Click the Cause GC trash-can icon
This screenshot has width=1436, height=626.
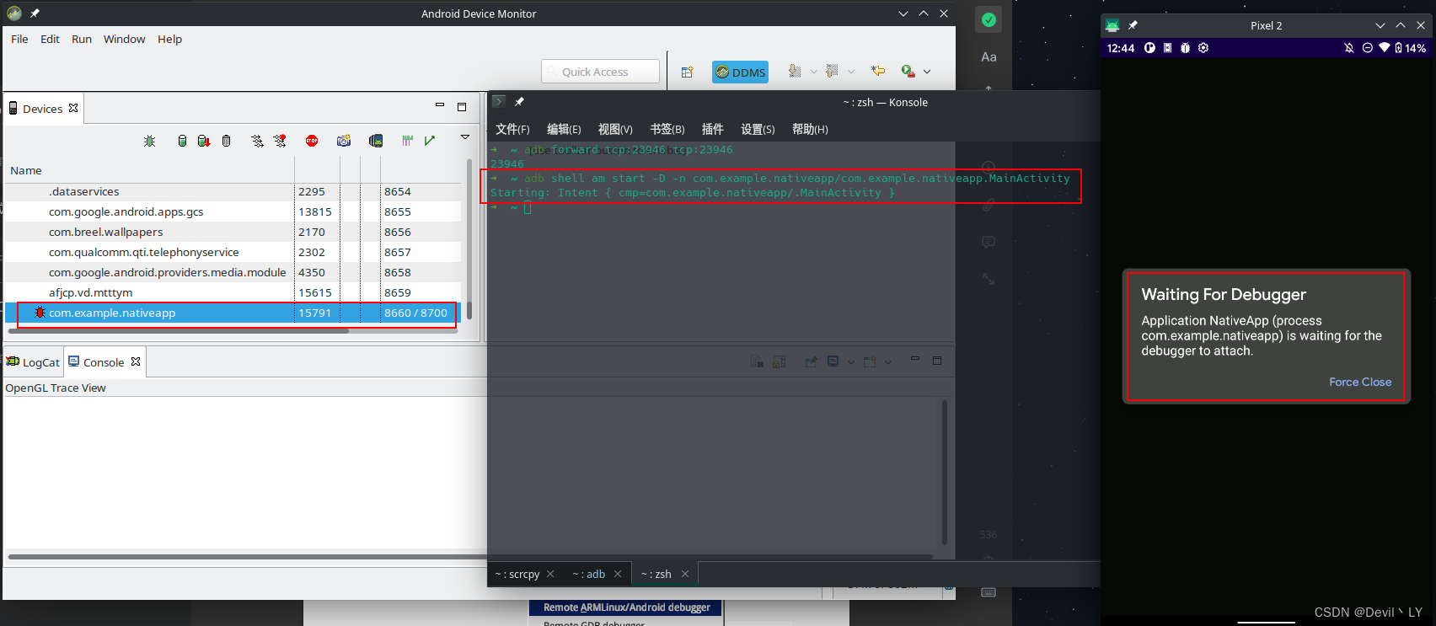coord(226,141)
